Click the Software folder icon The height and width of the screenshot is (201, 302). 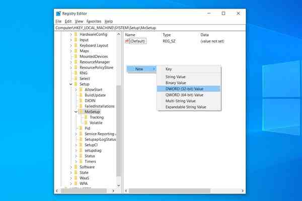point(75,167)
